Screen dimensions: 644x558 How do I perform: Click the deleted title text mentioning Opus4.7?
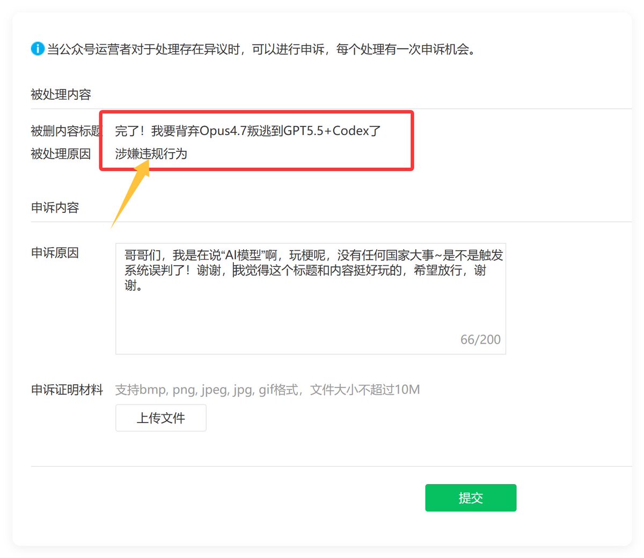(x=248, y=131)
